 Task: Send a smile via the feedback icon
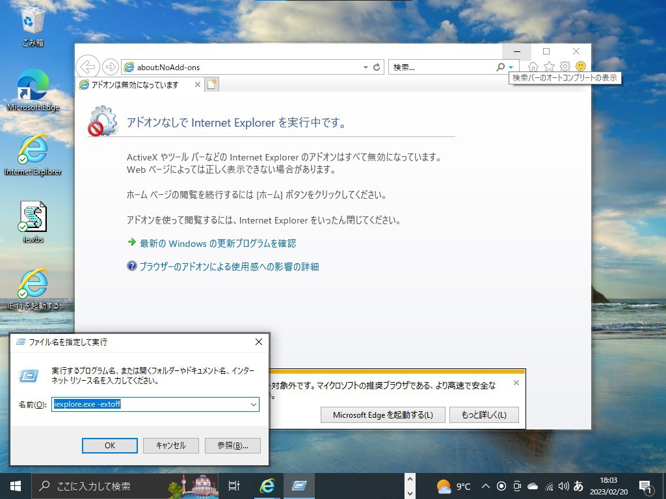click(581, 66)
